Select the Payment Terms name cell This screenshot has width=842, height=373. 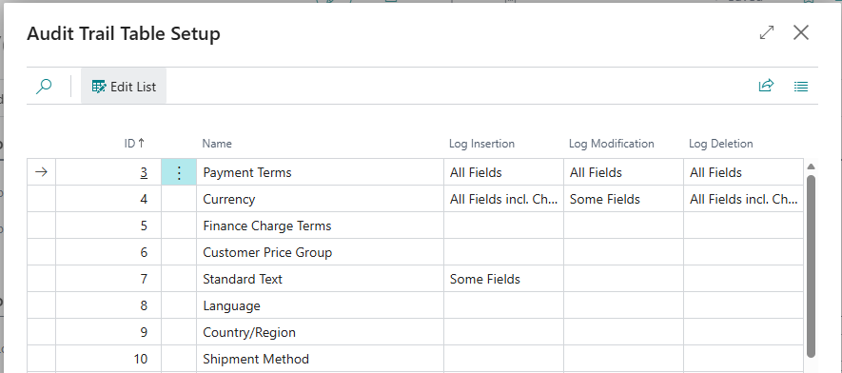320,172
